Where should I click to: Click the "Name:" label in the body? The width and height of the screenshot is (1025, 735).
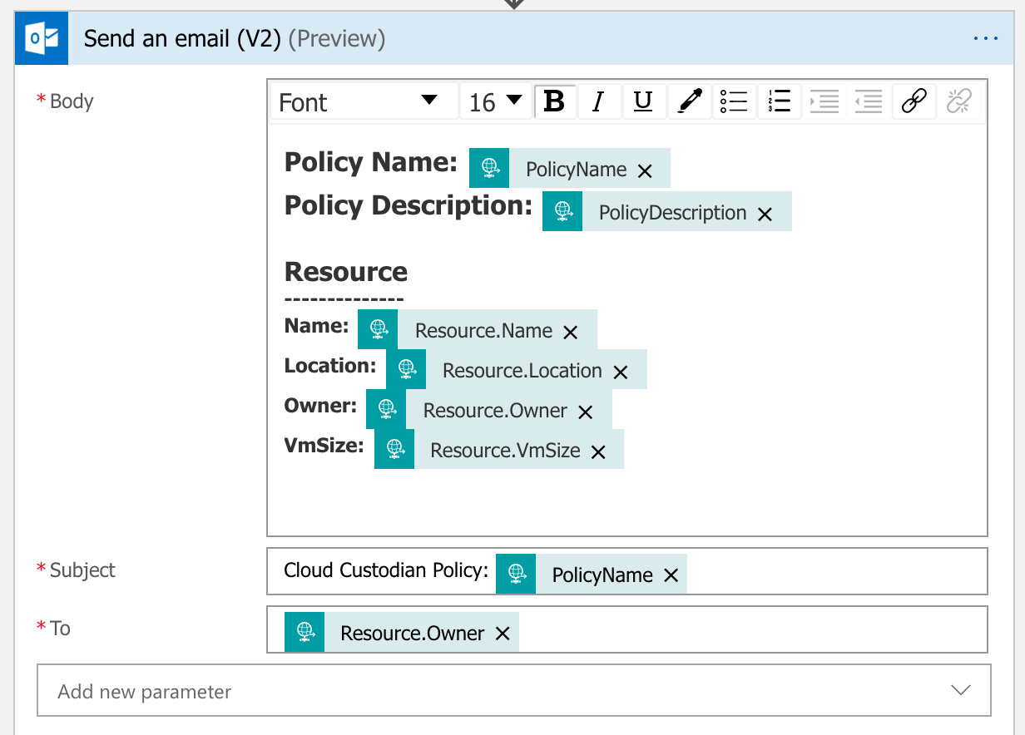click(317, 326)
